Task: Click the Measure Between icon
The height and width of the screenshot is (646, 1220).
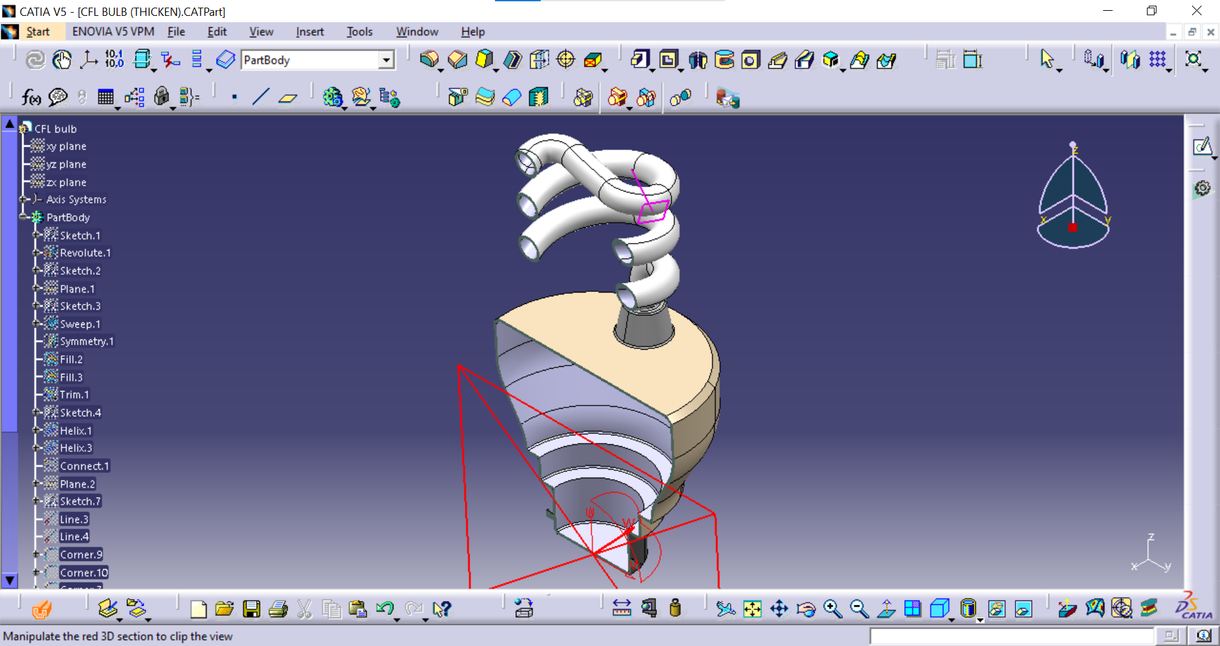Action: coord(621,609)
